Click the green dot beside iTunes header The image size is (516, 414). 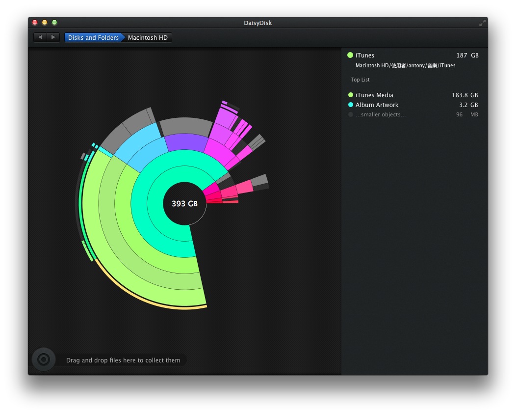pyautogui.click(x=350, y=55)
